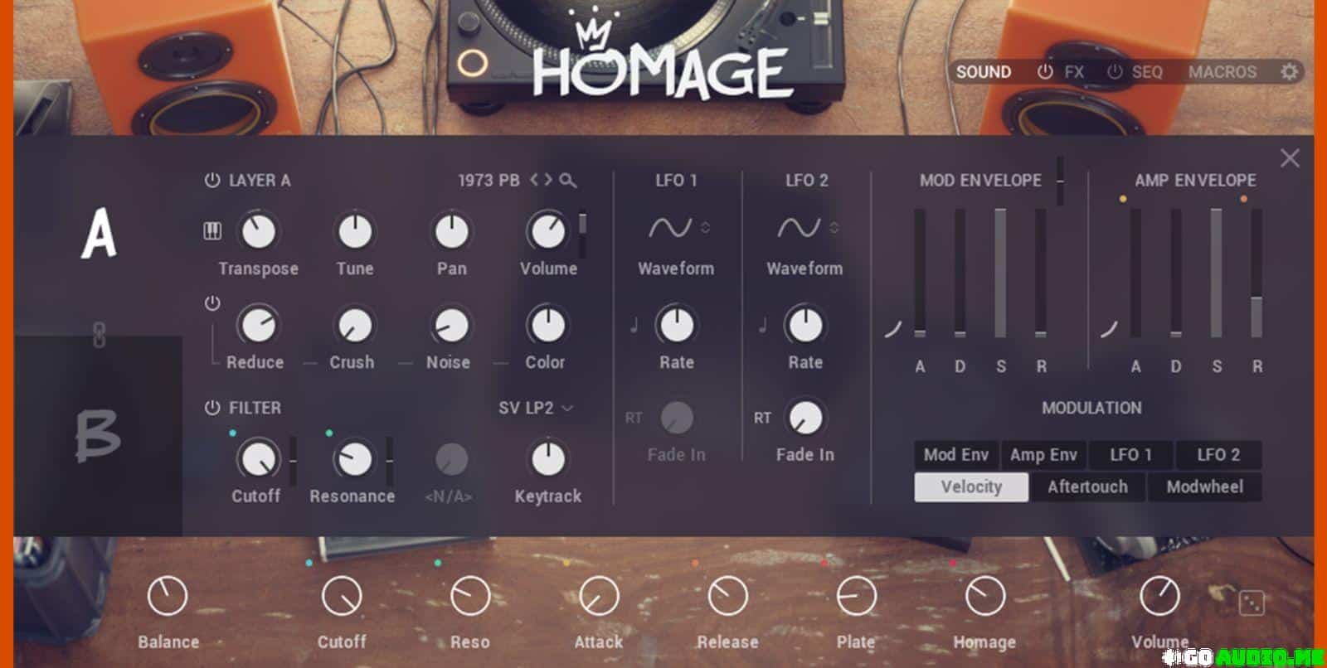
Task: Toggle LFO 2 RT retrigger button
Action: click(762, 418)
